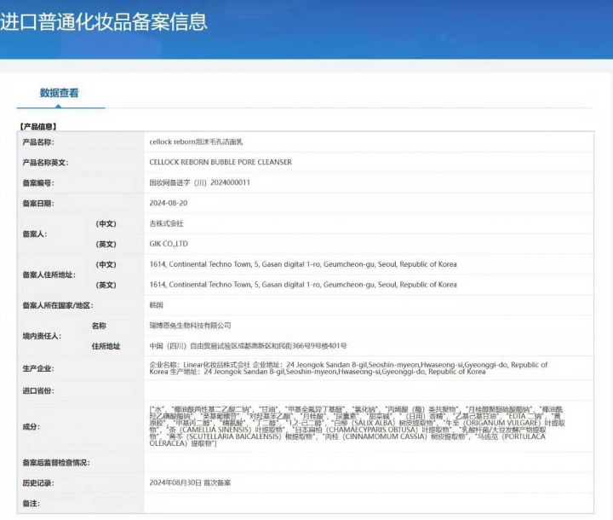613x520 pixels.
Task: Click the 备案后监督检查情况 row label
Action: [56, 462]
